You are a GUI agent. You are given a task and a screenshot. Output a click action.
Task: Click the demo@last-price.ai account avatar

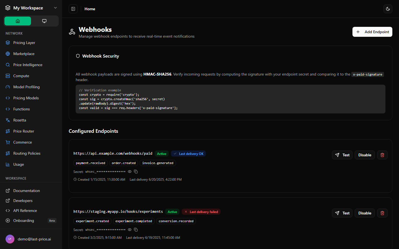[10, 239]
